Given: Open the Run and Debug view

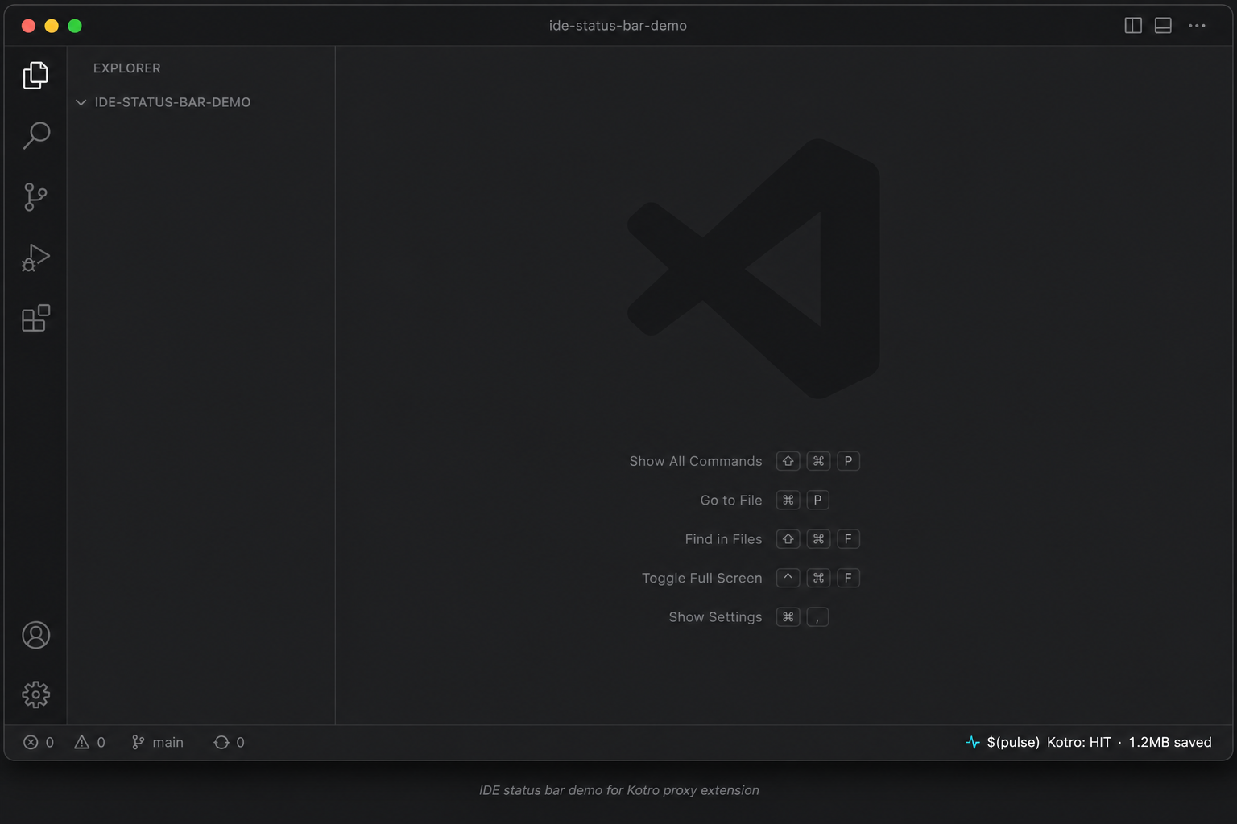Looking at the screenshot, I should click(35, 257).
